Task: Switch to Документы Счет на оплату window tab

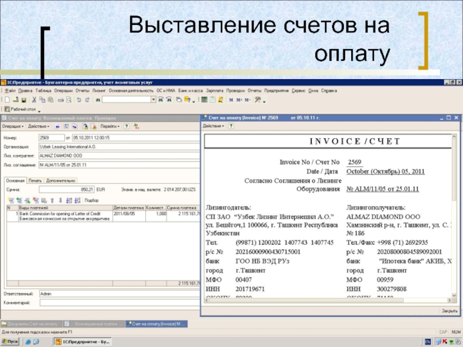Action: (x=31, y=324)
